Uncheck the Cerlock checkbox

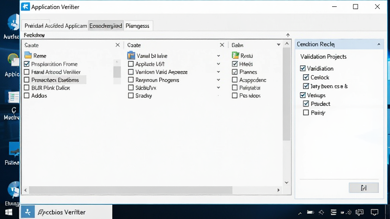point(306,77)
